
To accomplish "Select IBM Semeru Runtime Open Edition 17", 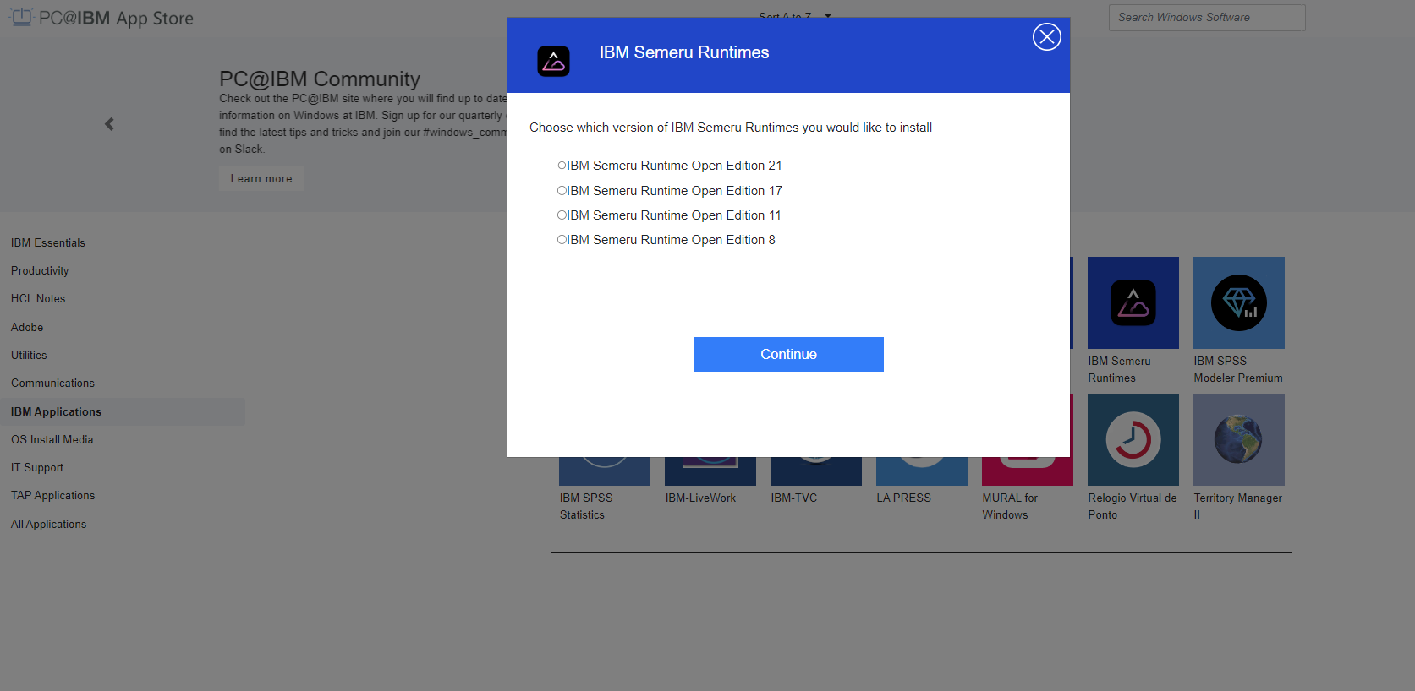I will 562,191.
